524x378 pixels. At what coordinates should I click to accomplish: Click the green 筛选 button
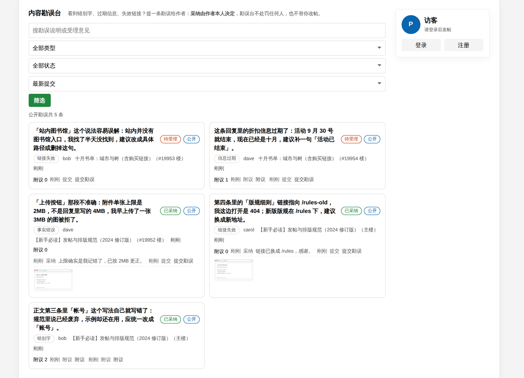[x=40, y=100]
